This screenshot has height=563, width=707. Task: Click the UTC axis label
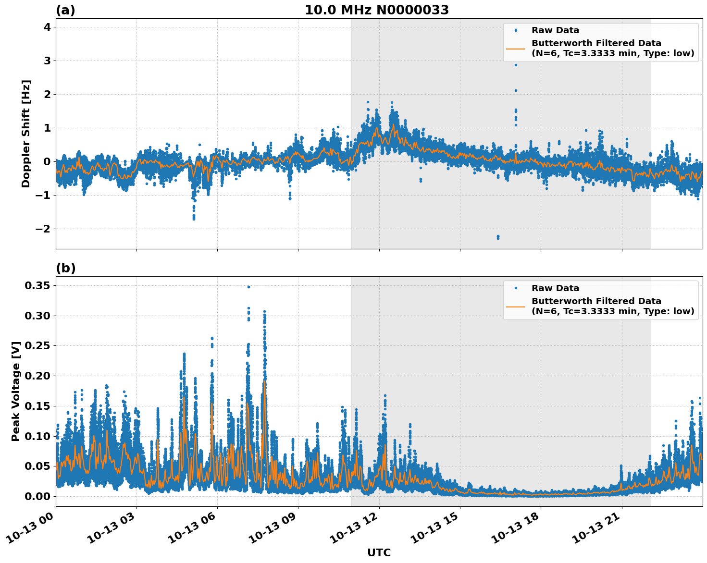(378, 553)
